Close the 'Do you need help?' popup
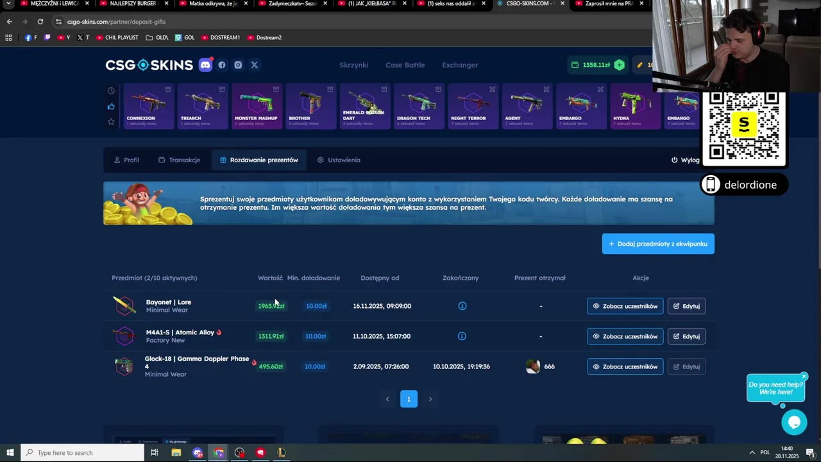 click(804, 377)
